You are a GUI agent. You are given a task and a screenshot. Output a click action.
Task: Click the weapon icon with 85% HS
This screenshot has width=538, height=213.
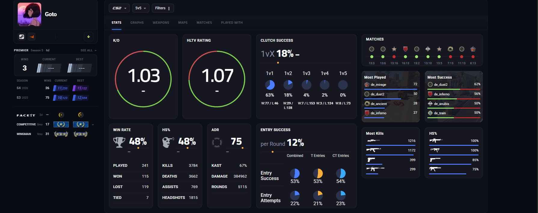pos(435,160)
